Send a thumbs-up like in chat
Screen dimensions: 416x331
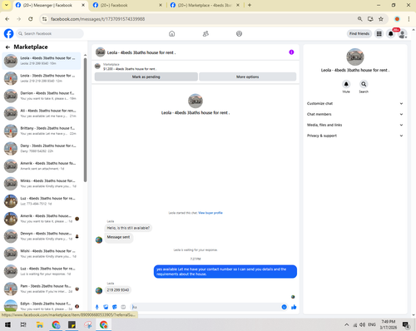coord(294,307)
